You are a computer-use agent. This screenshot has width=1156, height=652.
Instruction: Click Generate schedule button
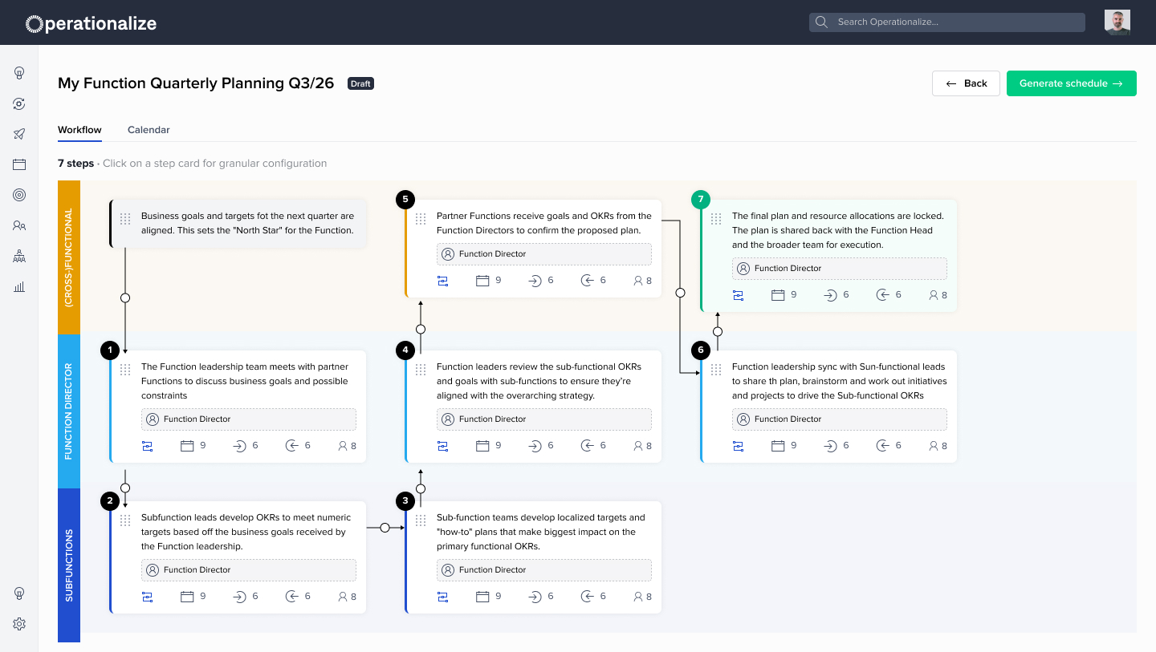(1072, 83)
